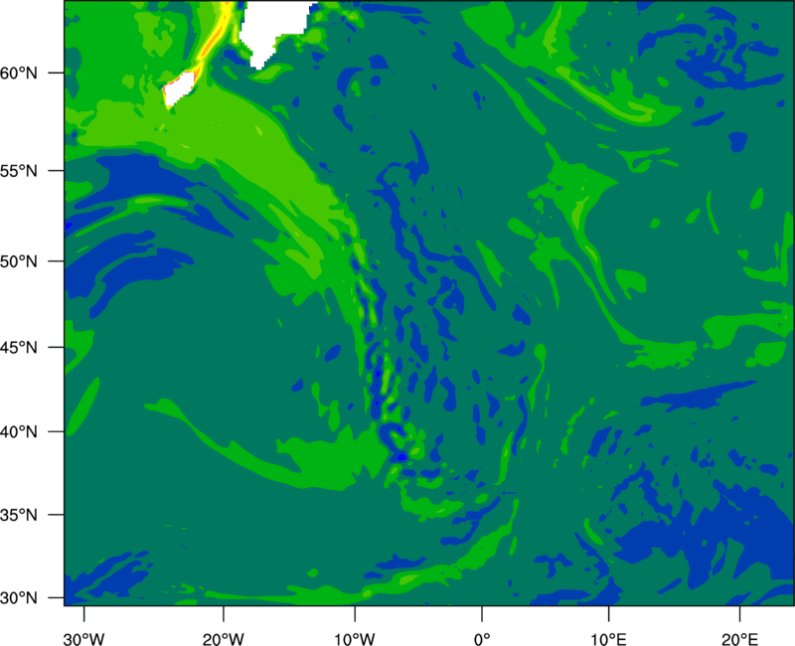795x646 pixels.
Task: Click the 40°N latitude label
Action: 19,432
